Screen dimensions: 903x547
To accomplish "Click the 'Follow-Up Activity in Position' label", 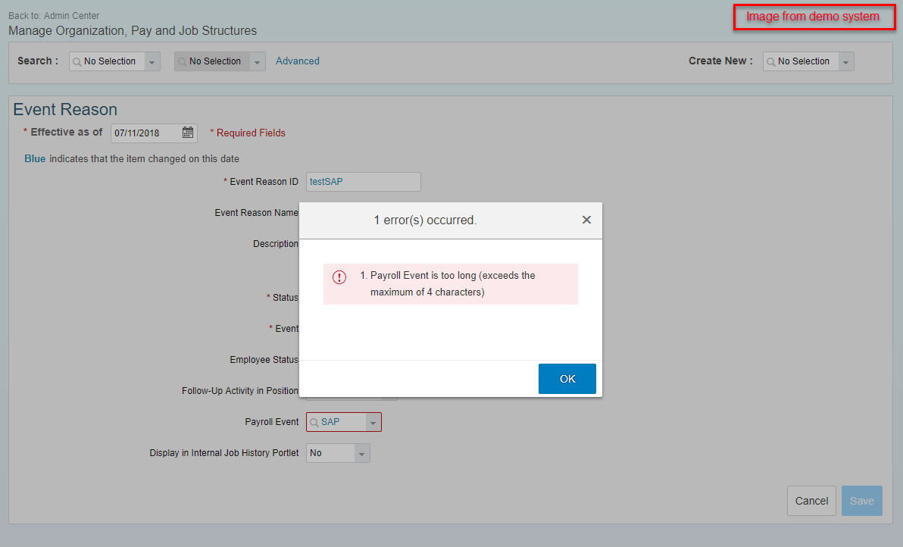I will click(240, 391).
